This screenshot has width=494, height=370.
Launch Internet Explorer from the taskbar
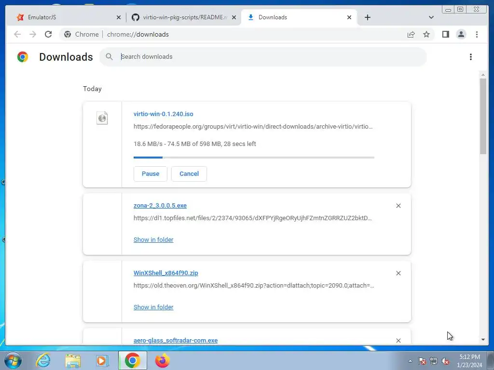(43, 360)
